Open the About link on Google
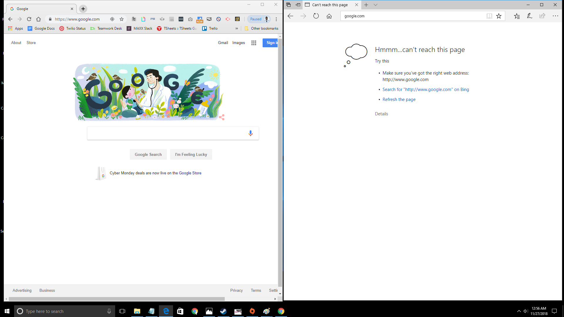 point(16,43)
